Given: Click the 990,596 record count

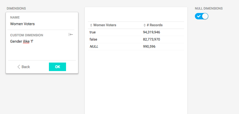Looking at the screenshot, I should [149, 47].
